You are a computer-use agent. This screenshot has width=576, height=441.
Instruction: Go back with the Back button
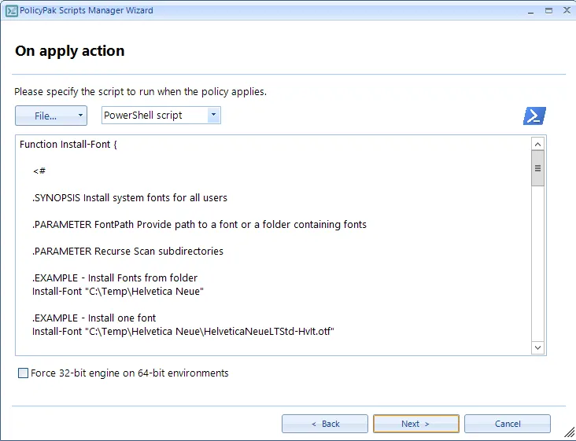[x=325, y=424]
